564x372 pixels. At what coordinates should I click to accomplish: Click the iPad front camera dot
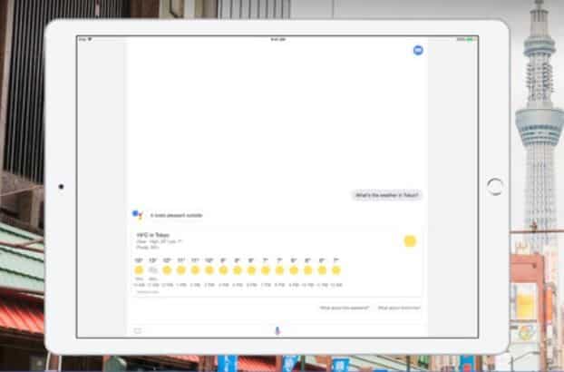tap(61, 187)
